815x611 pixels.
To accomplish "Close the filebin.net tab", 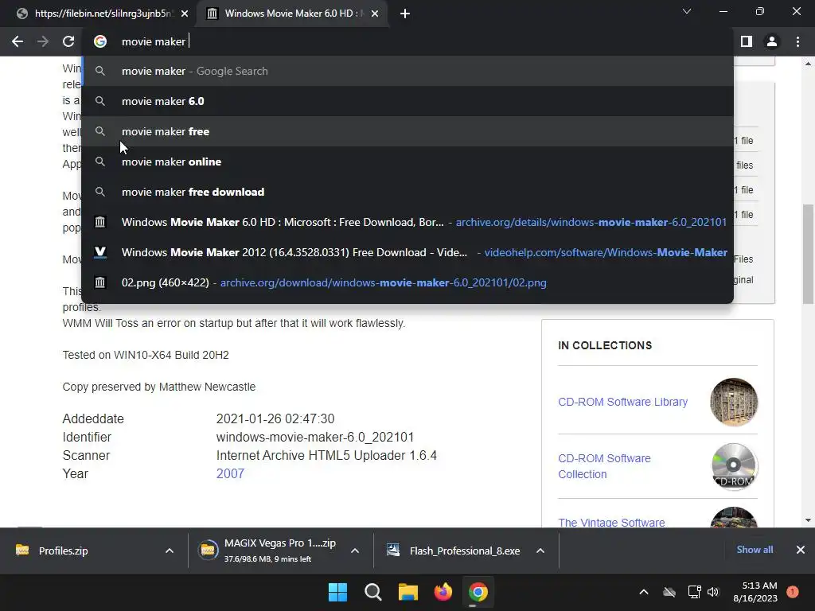I will (185, 14).
